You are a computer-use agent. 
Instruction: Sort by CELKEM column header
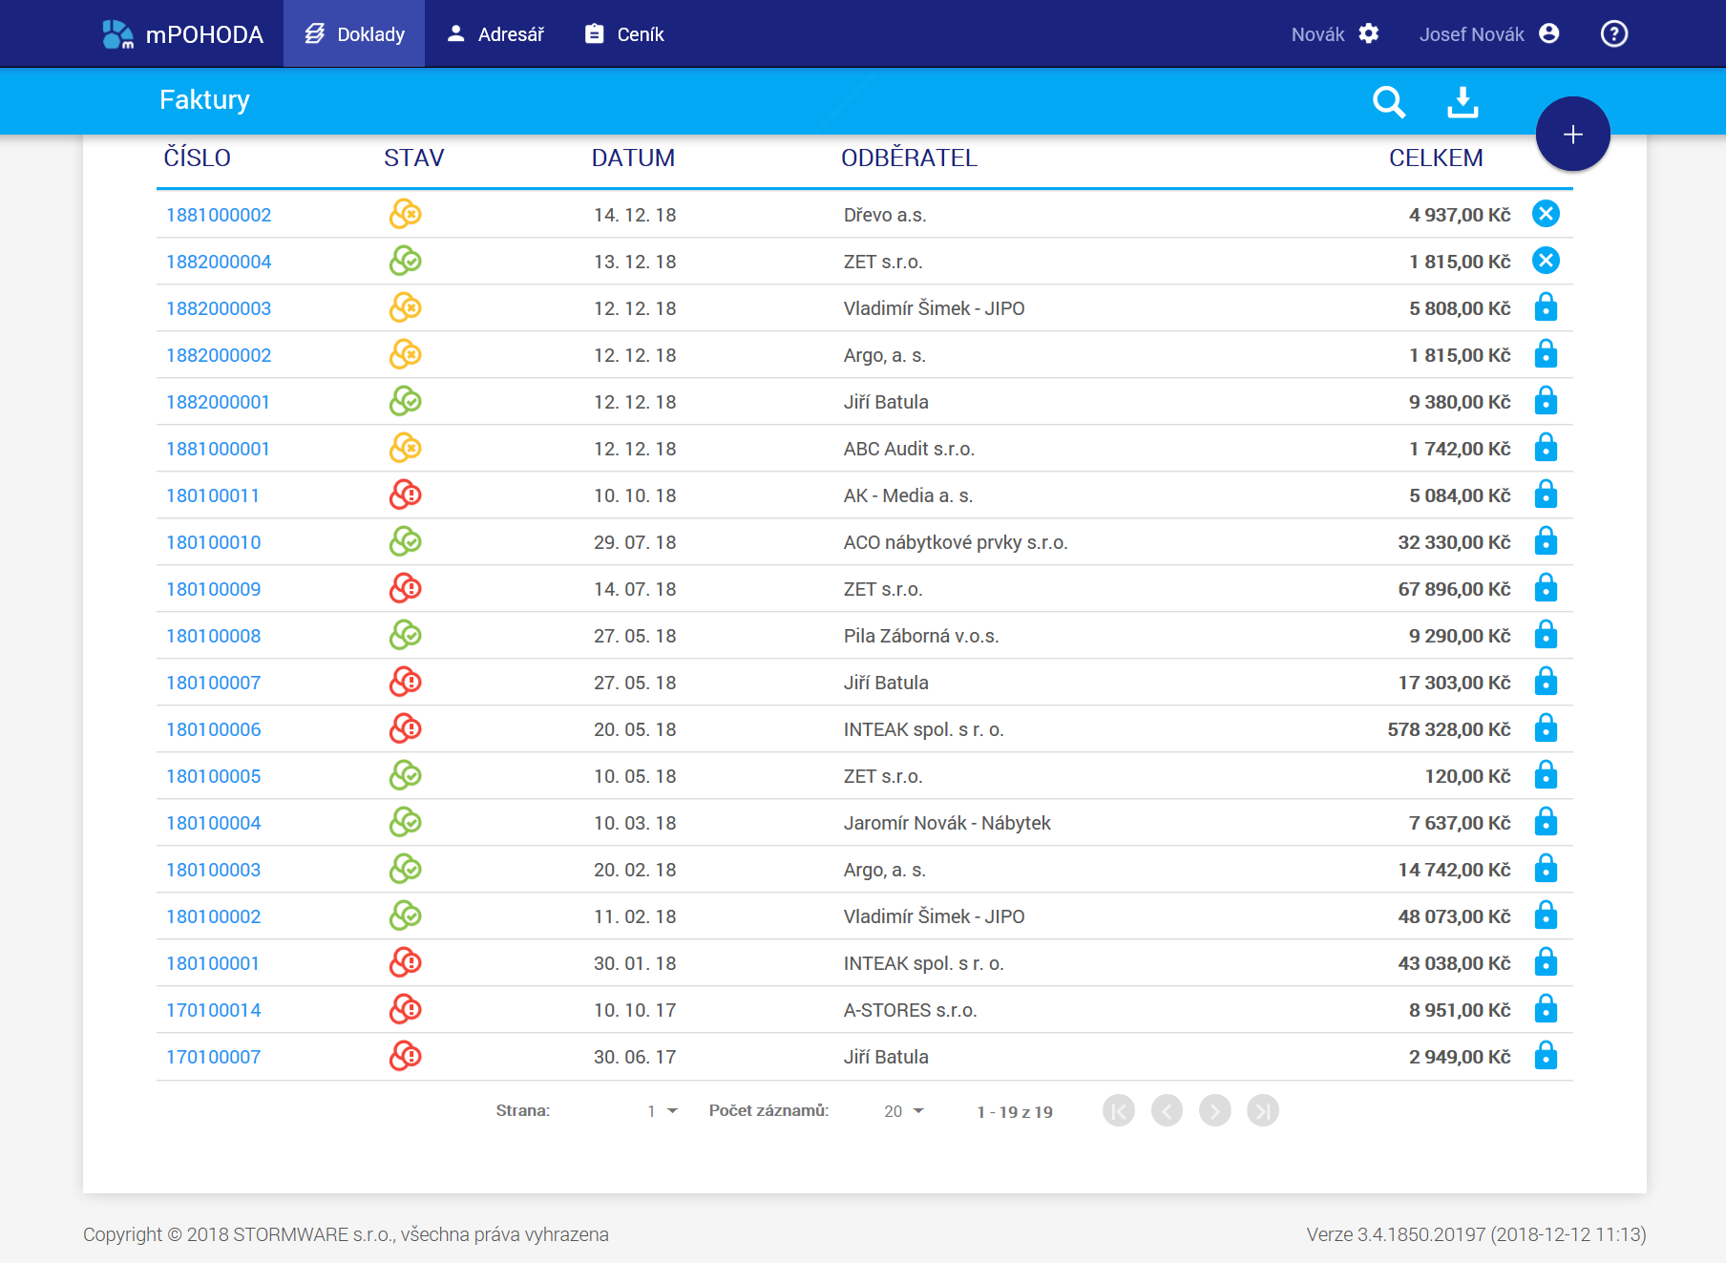point(1436,158)
